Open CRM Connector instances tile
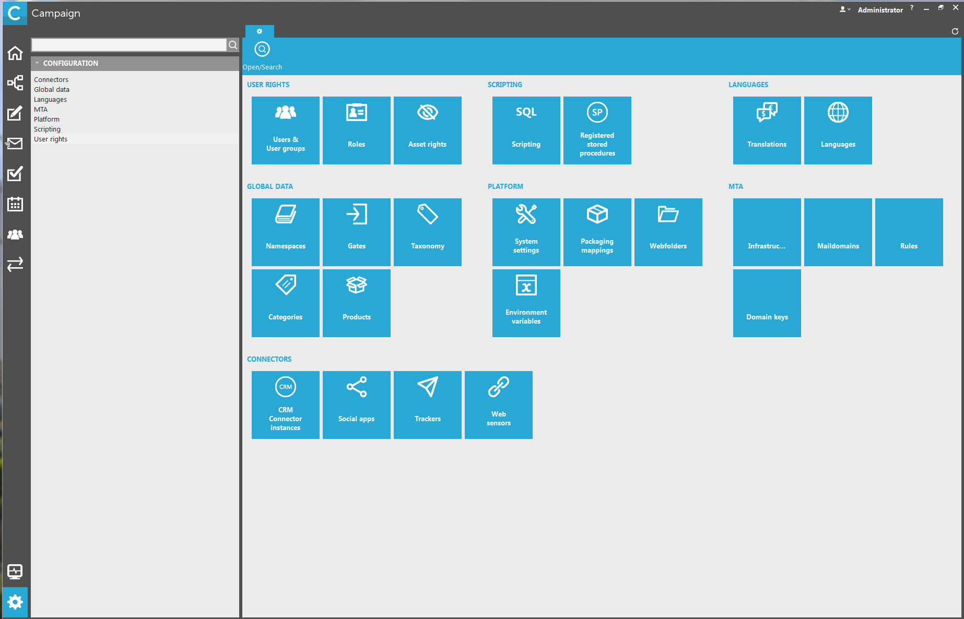Screen dimensions: 964x619 285,405
